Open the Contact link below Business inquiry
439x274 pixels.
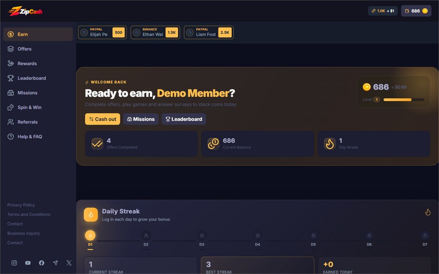pos(15,243)
